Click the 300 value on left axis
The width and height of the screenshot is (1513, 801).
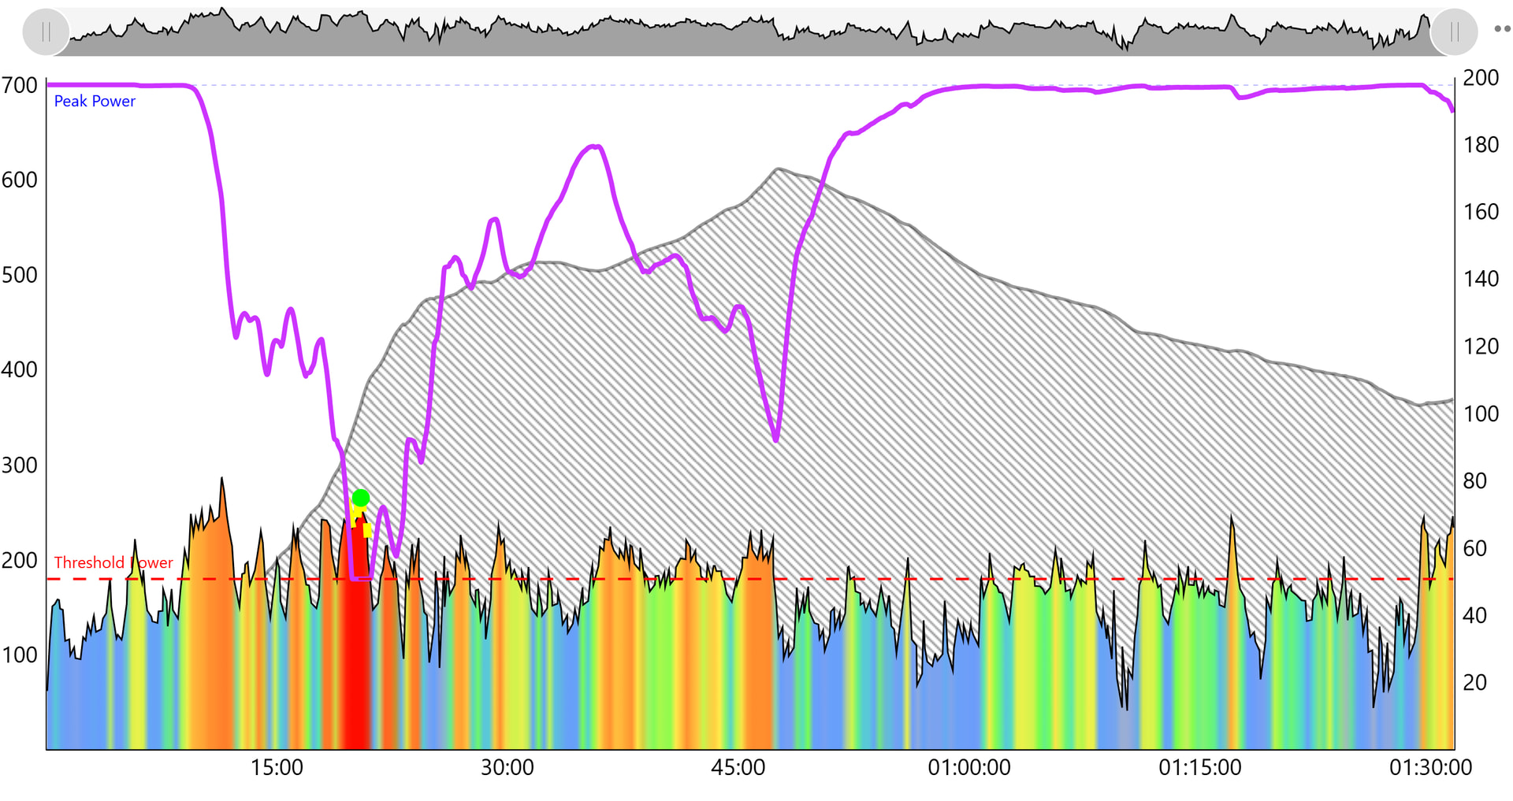[x=20, y=465]
